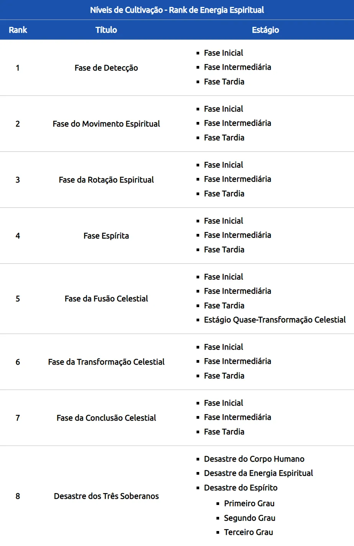Select the 'Fase de Detecção' title cell
The height and width of the screenshot is (546, 354).
click(x=106, y=68)
